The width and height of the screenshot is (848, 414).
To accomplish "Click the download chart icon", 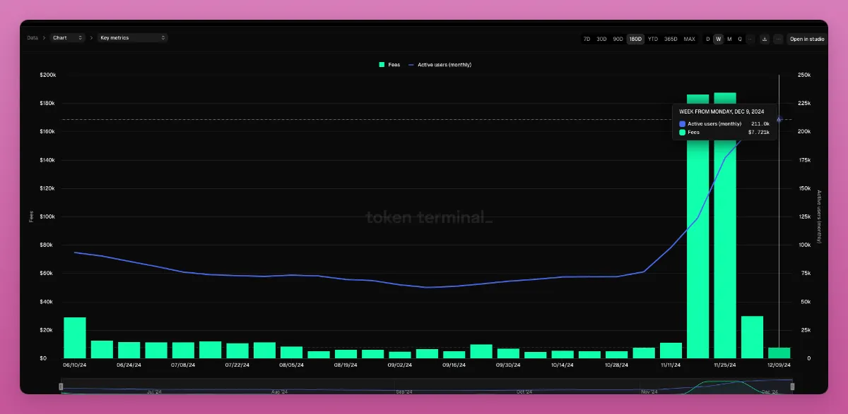I will tap(765, 39).
